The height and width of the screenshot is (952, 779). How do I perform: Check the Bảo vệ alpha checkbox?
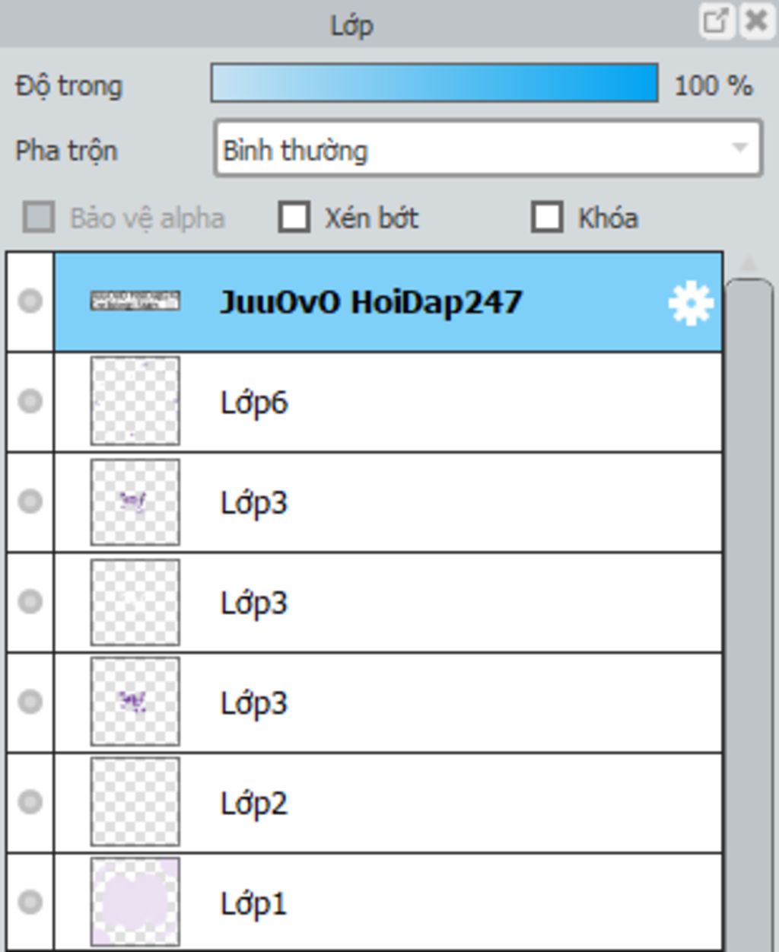[39, 217]
